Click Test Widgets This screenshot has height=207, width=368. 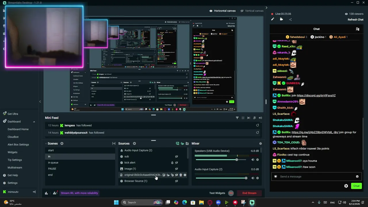[x=217, y=193]
